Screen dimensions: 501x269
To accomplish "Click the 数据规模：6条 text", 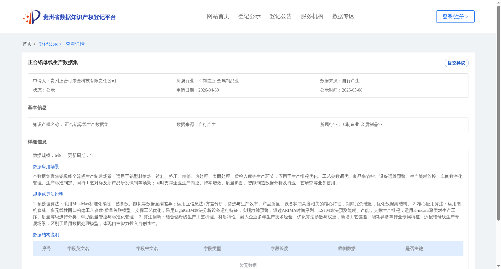I will [x=47, y=155].
